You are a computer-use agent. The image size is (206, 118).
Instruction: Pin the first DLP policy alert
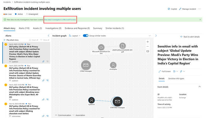click(x=43, y=62)
